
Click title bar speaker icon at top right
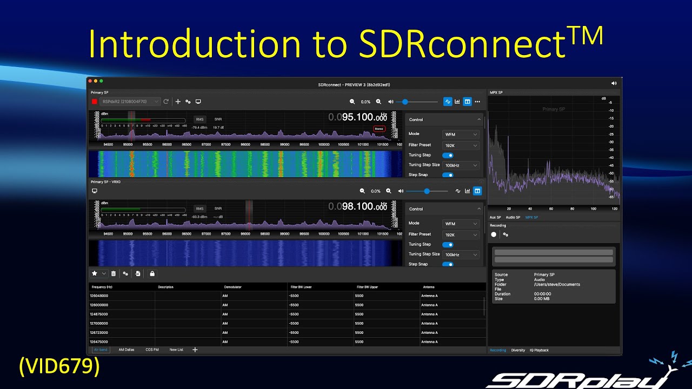[614, 83]
